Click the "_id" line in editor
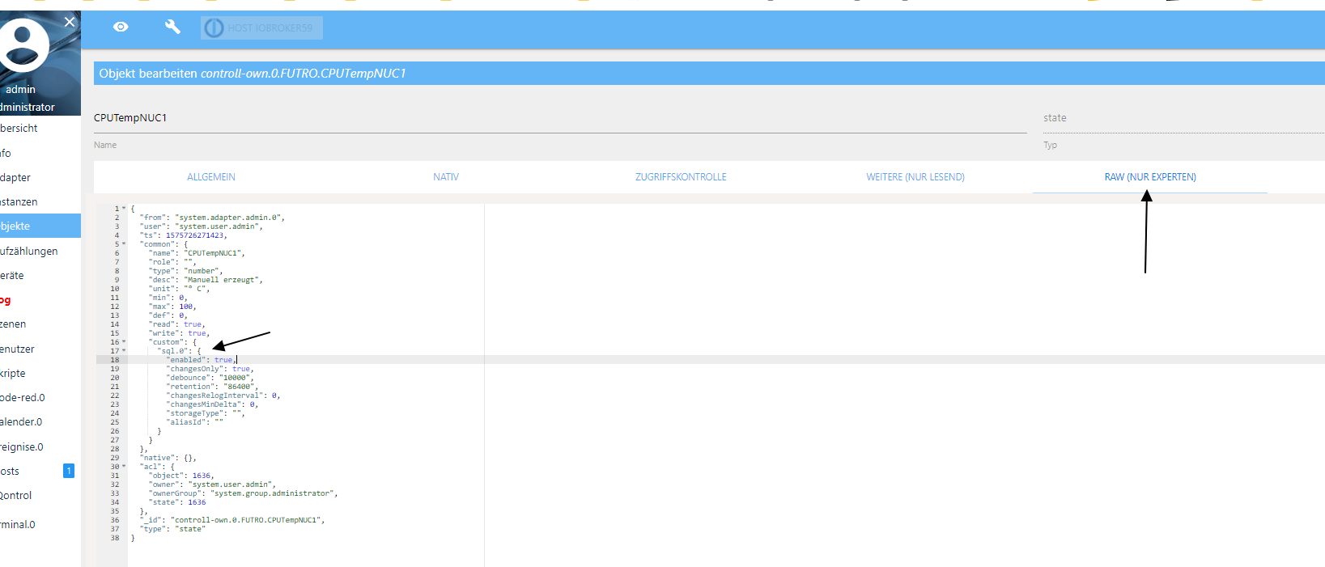 [x=232, y=520]
